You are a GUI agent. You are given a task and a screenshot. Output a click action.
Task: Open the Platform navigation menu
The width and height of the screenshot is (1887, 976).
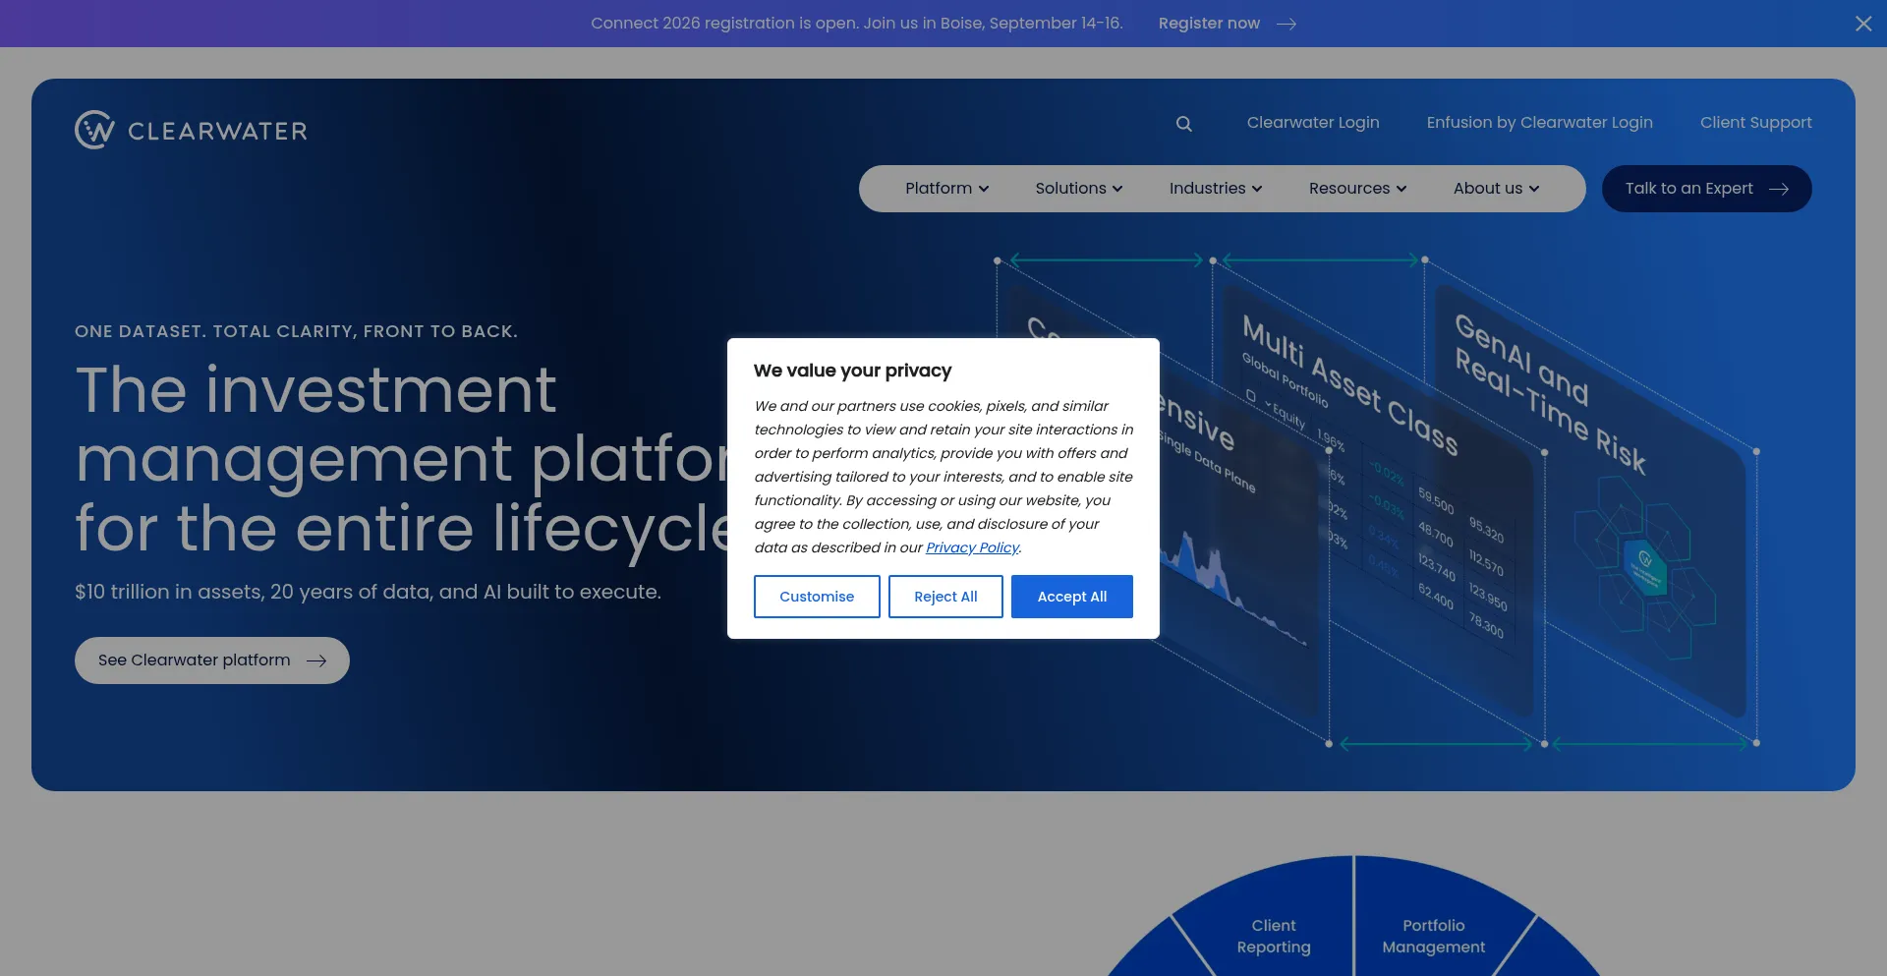point(946,189)
